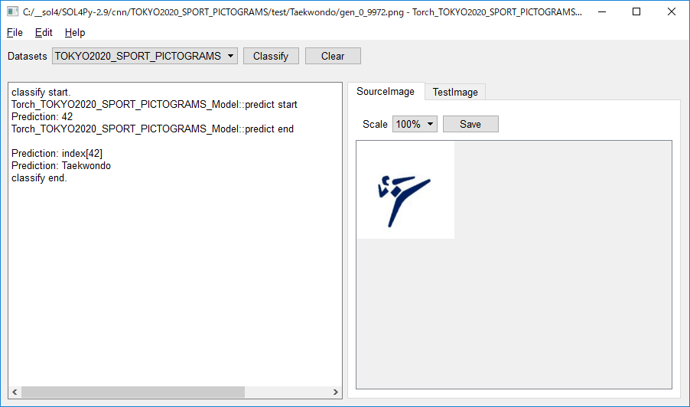Click the 'classify end.' log line

tap(39, 177)
